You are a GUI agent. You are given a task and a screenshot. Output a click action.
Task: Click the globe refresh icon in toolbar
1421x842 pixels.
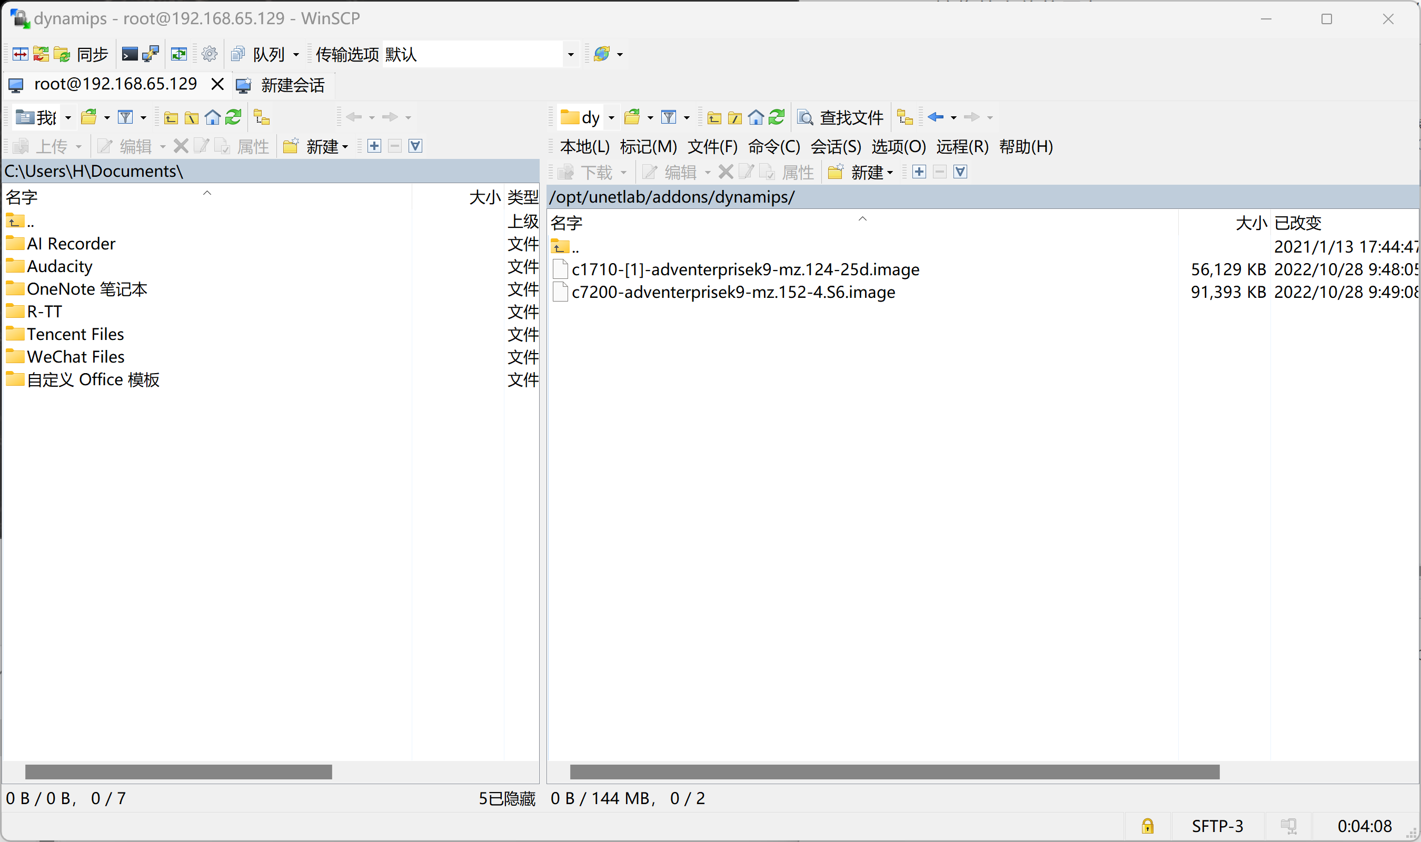tap(602, 55)
